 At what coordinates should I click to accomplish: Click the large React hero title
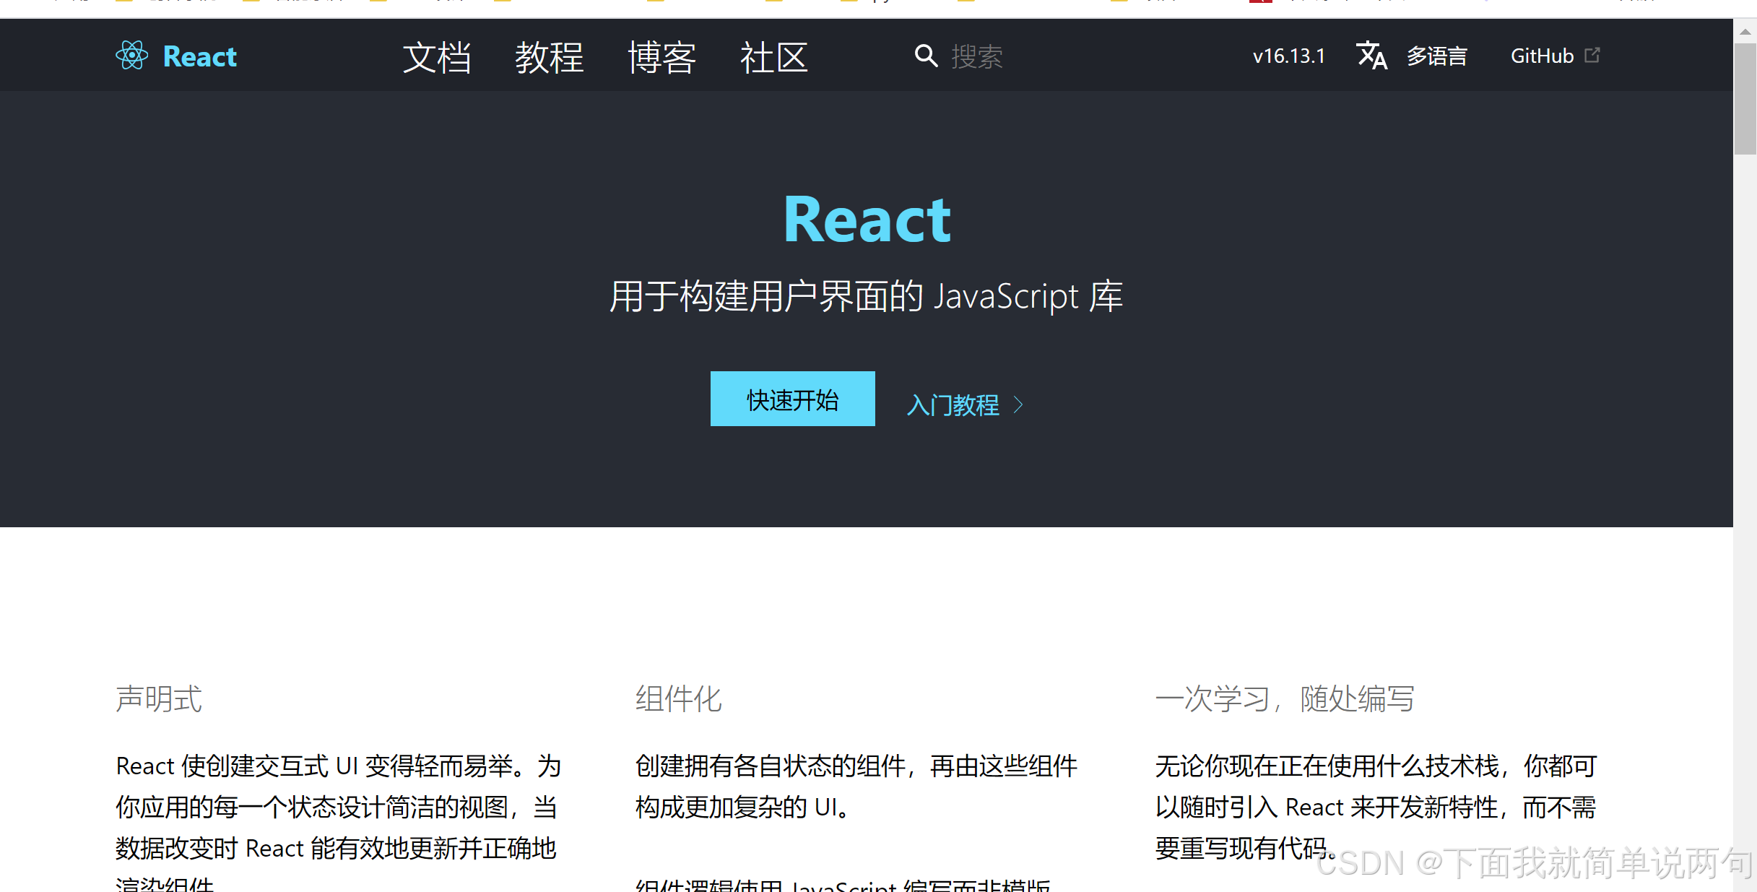click(867, 220)
